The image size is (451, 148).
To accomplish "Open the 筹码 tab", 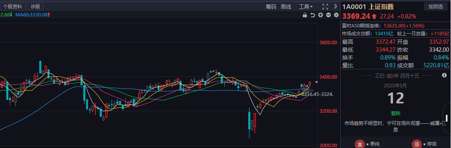I will (x=271, y=7).
